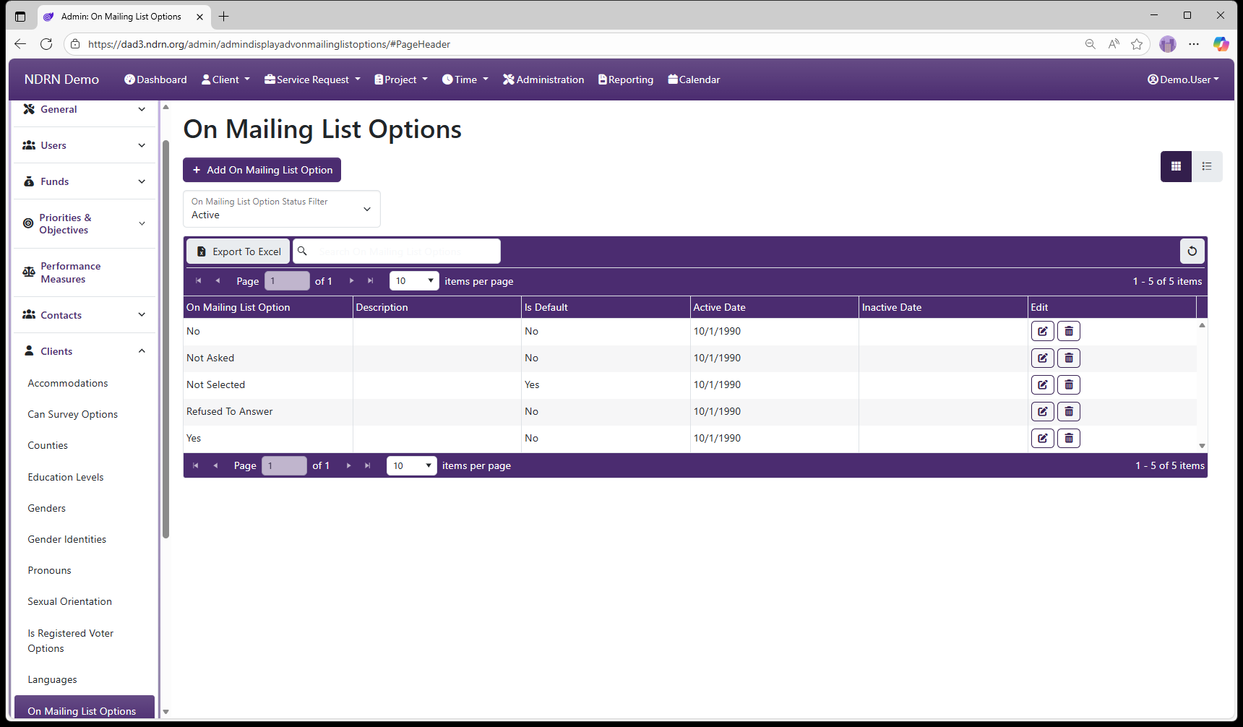Open Performance Measures in sidebar

(85, 272)
